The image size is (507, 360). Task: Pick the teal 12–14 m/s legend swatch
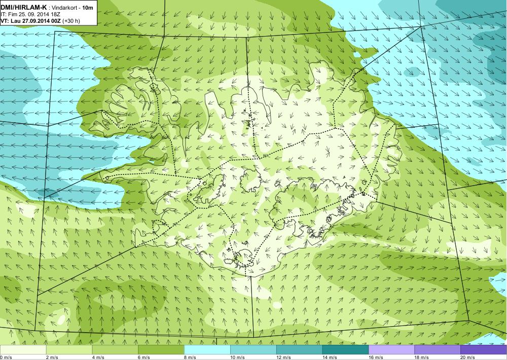300,350
